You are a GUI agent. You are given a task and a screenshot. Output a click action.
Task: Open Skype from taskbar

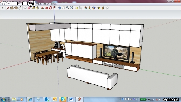pos(63,99)
